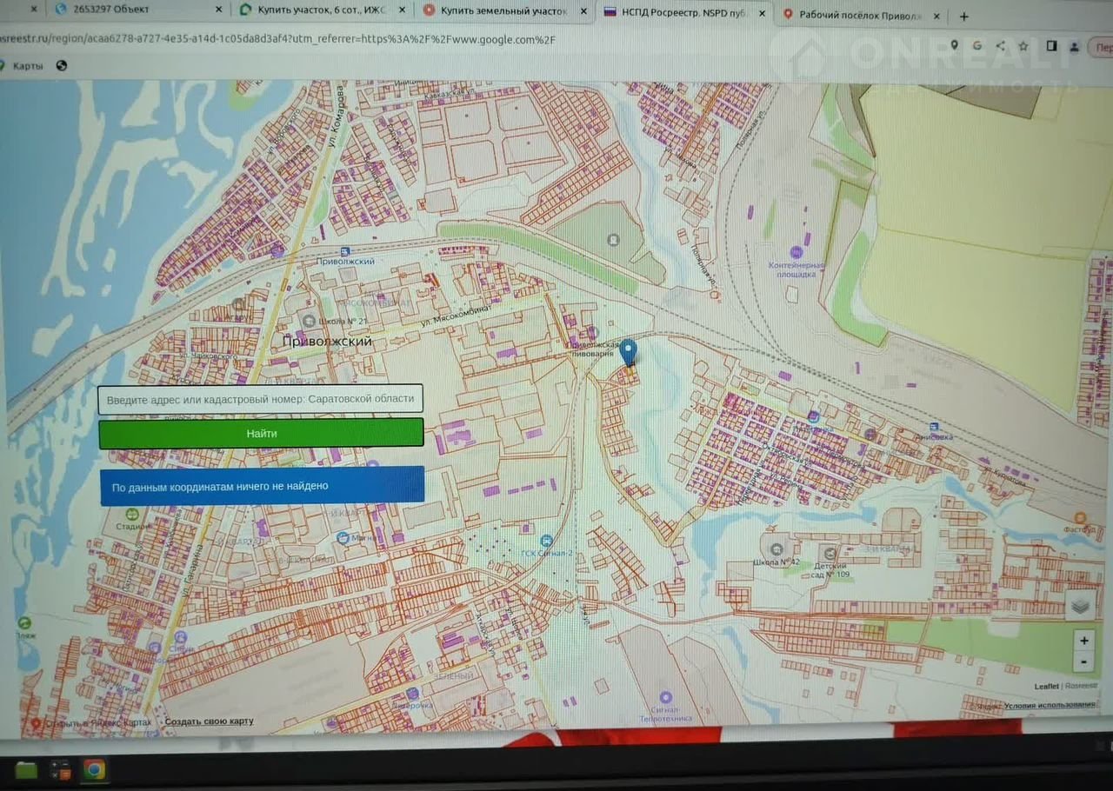Open the file manager folder in taskbar

26,769
